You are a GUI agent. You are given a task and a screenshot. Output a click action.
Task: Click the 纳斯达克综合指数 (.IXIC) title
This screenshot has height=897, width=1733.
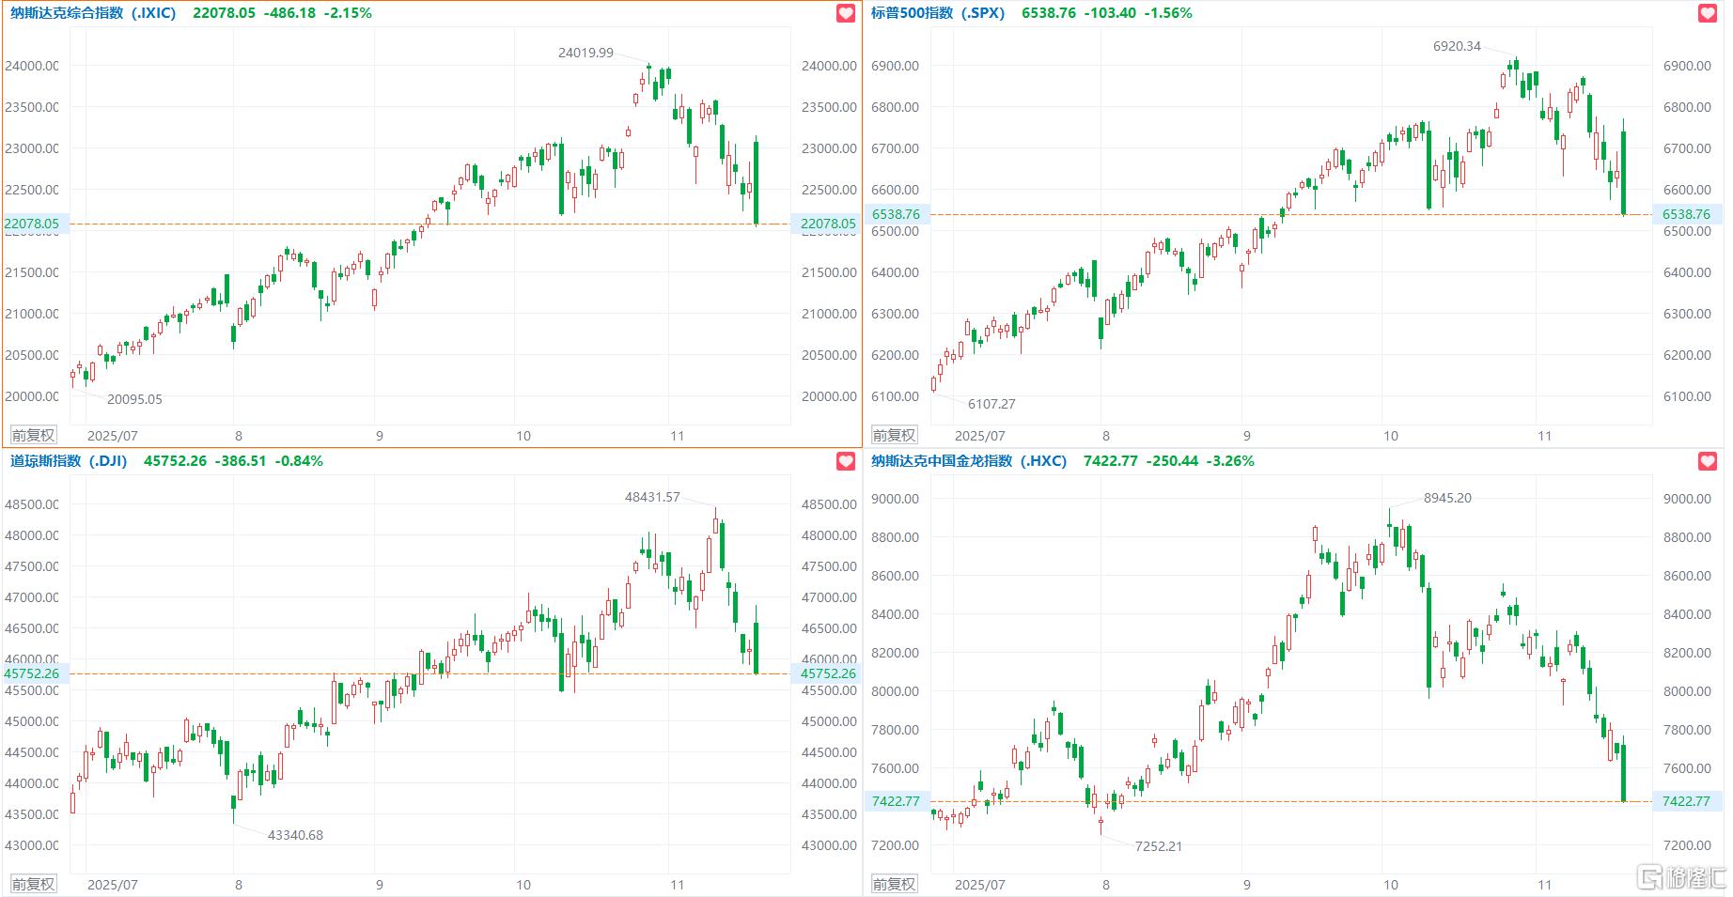click(x=93, y=13)
